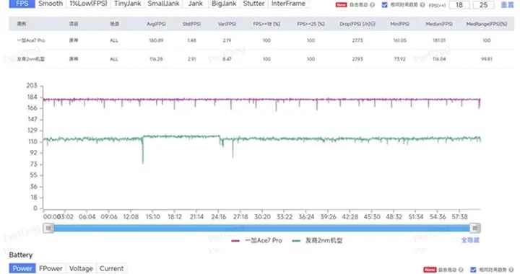Select the 友商2nm机型 table row name

coord(31,59)
